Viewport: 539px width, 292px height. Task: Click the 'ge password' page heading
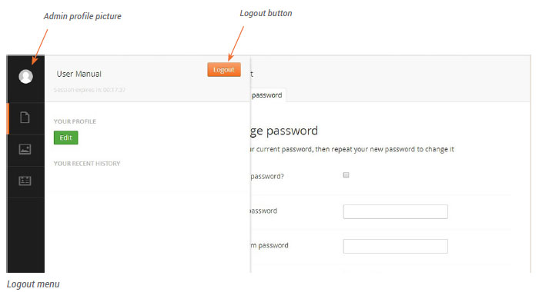(284, 131)
